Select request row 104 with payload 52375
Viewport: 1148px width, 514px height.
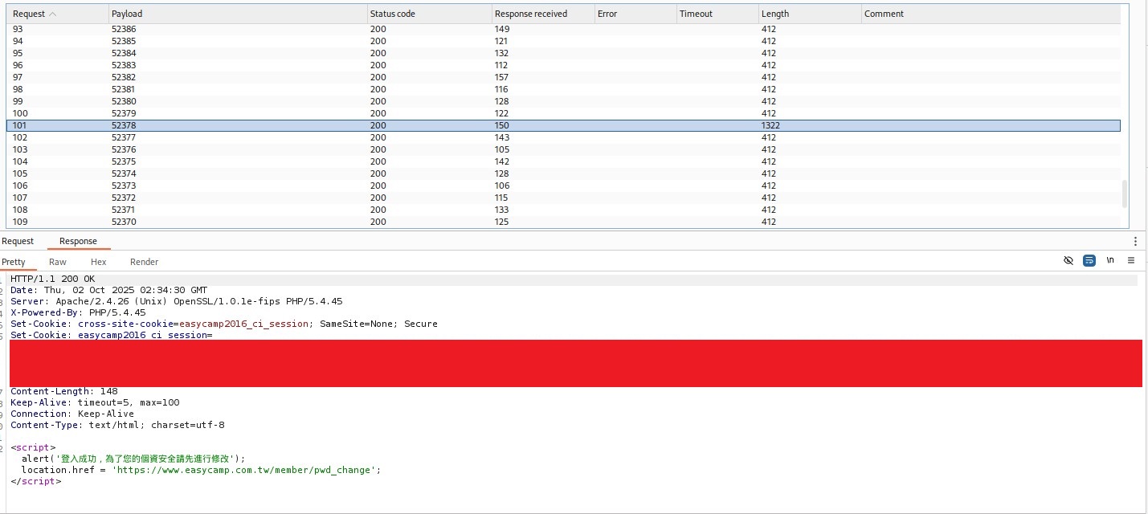(563, 161)
